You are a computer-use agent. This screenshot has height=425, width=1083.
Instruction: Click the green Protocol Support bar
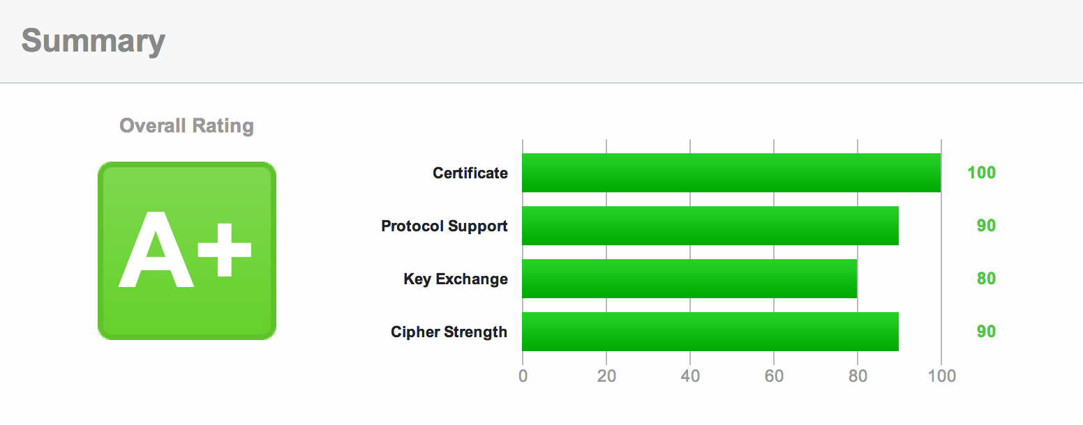[x=710, y=226]
